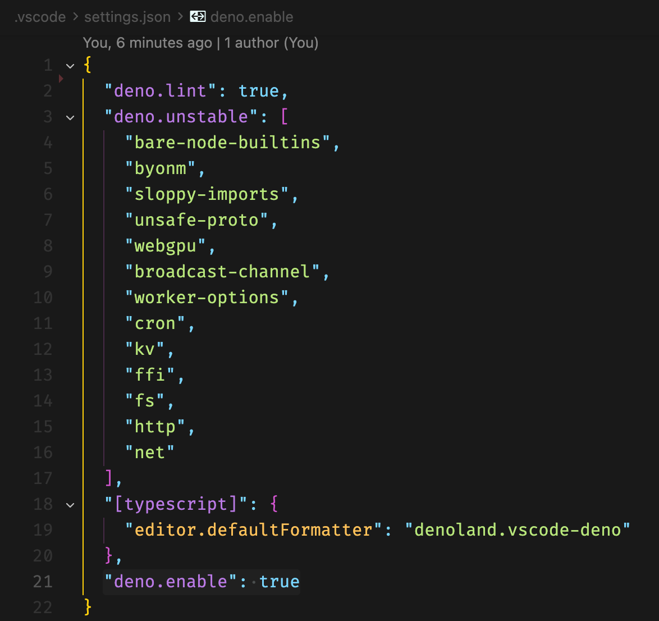Click the "[typescript]" key
Image resolution: width=659 pixels, height=621 pixels.
[x=176, y=504]
